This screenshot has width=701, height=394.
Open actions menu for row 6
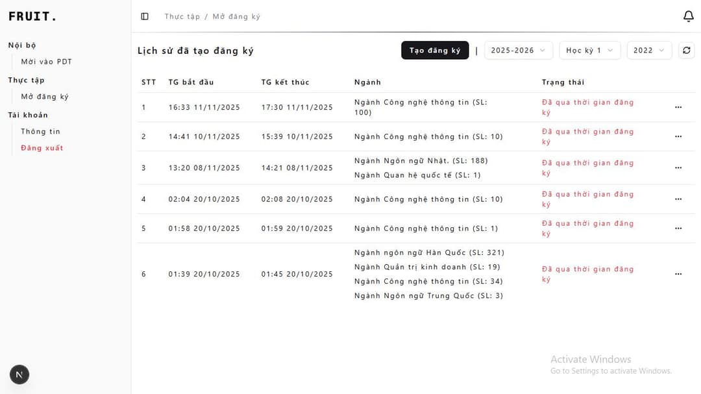(678, 275)
